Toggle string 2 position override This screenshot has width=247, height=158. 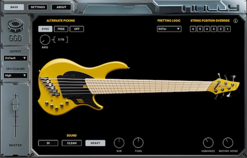tap(221, 29)
